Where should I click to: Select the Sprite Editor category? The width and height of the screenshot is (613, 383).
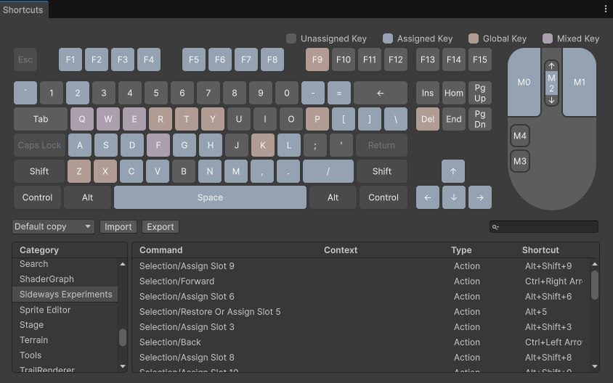coord(65,310)
